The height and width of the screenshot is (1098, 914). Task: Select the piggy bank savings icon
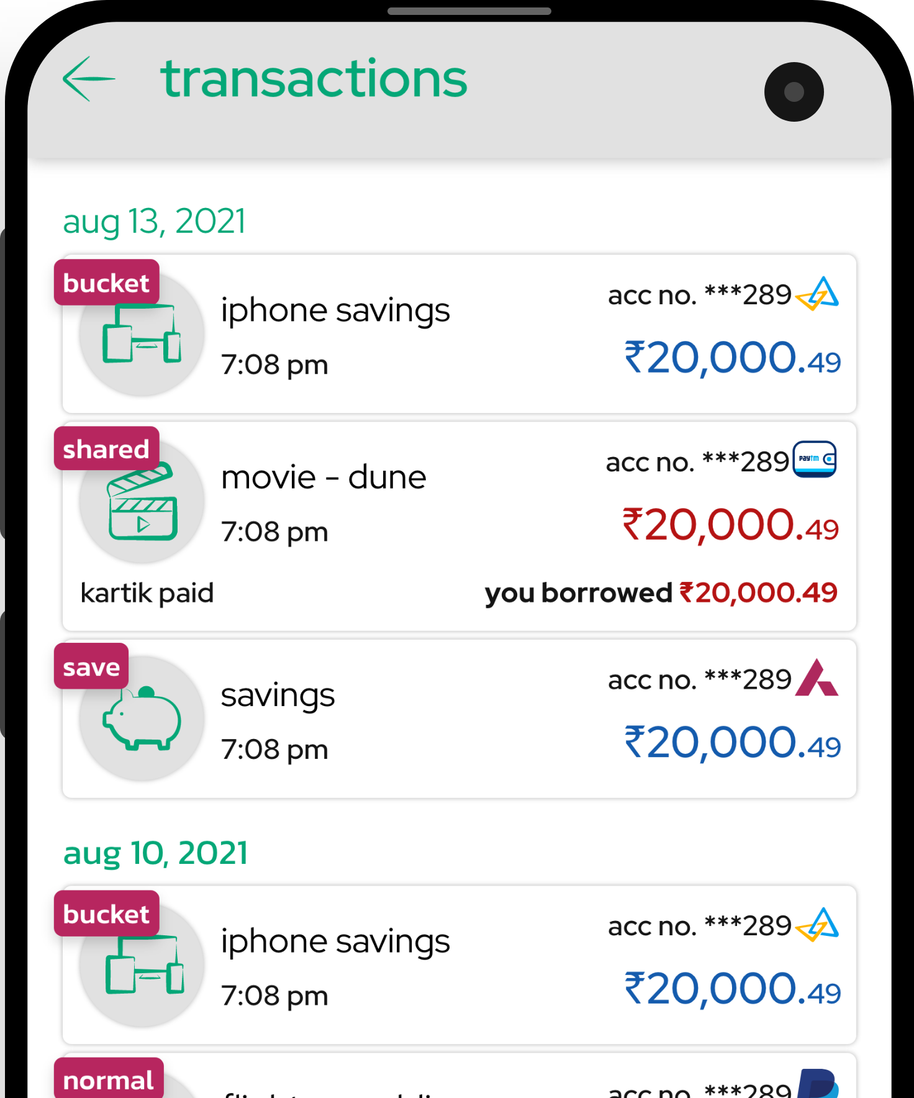point(142,718)
